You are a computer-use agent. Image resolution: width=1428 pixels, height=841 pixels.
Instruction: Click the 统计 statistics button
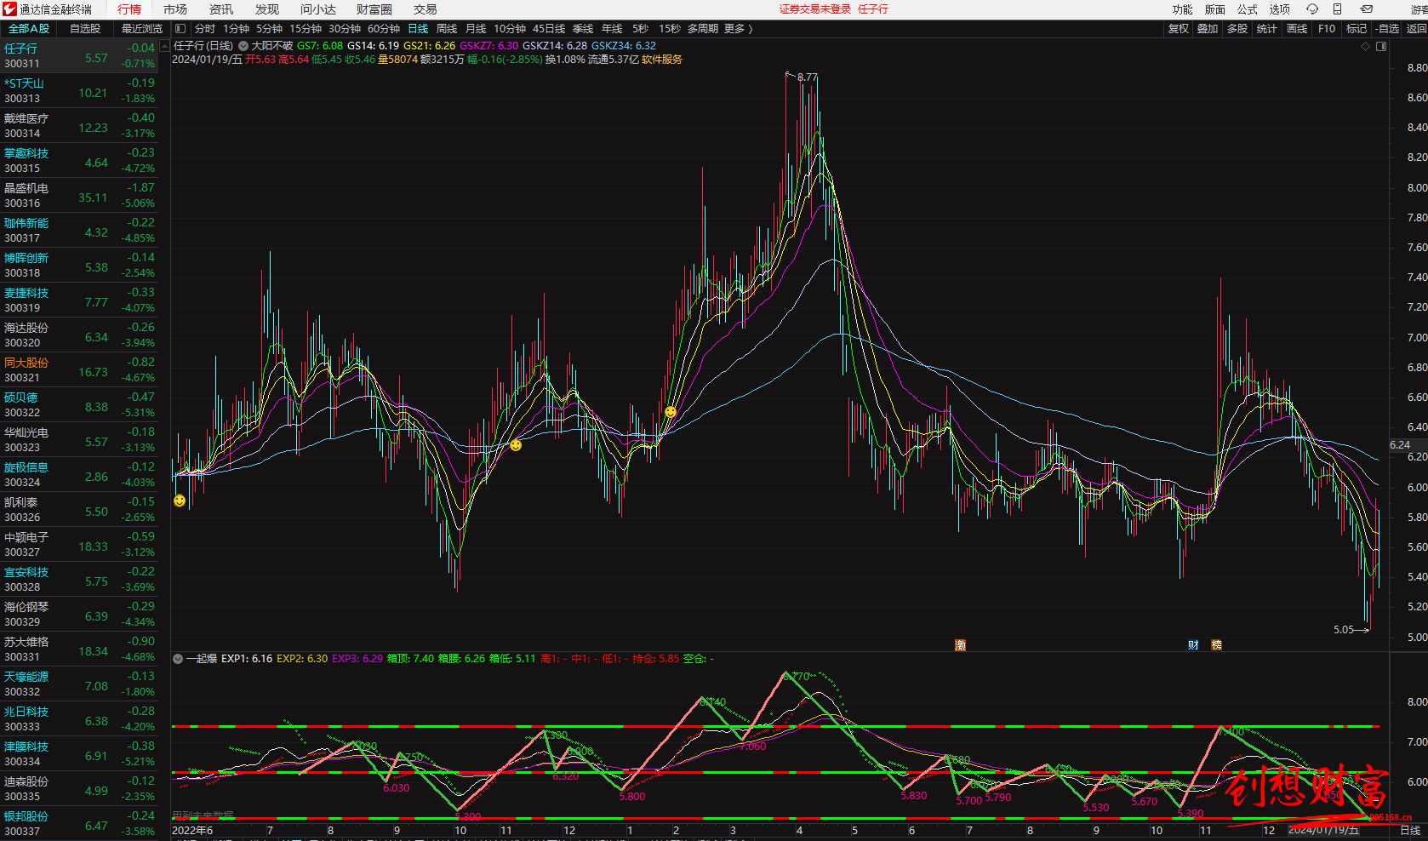coord(1267,29)
